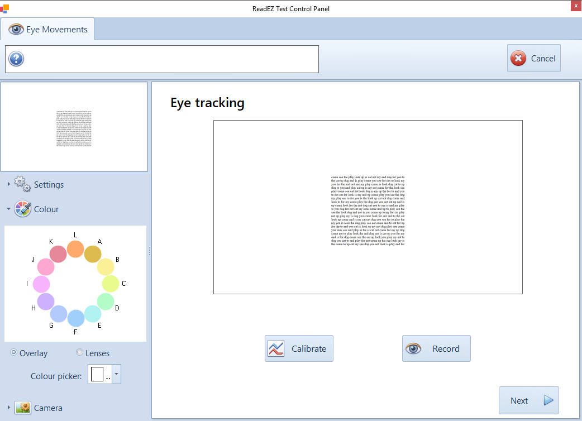Expand the Settings section arrow
Viewport: 582px width, 421px height.
click(x=8, y=184)
